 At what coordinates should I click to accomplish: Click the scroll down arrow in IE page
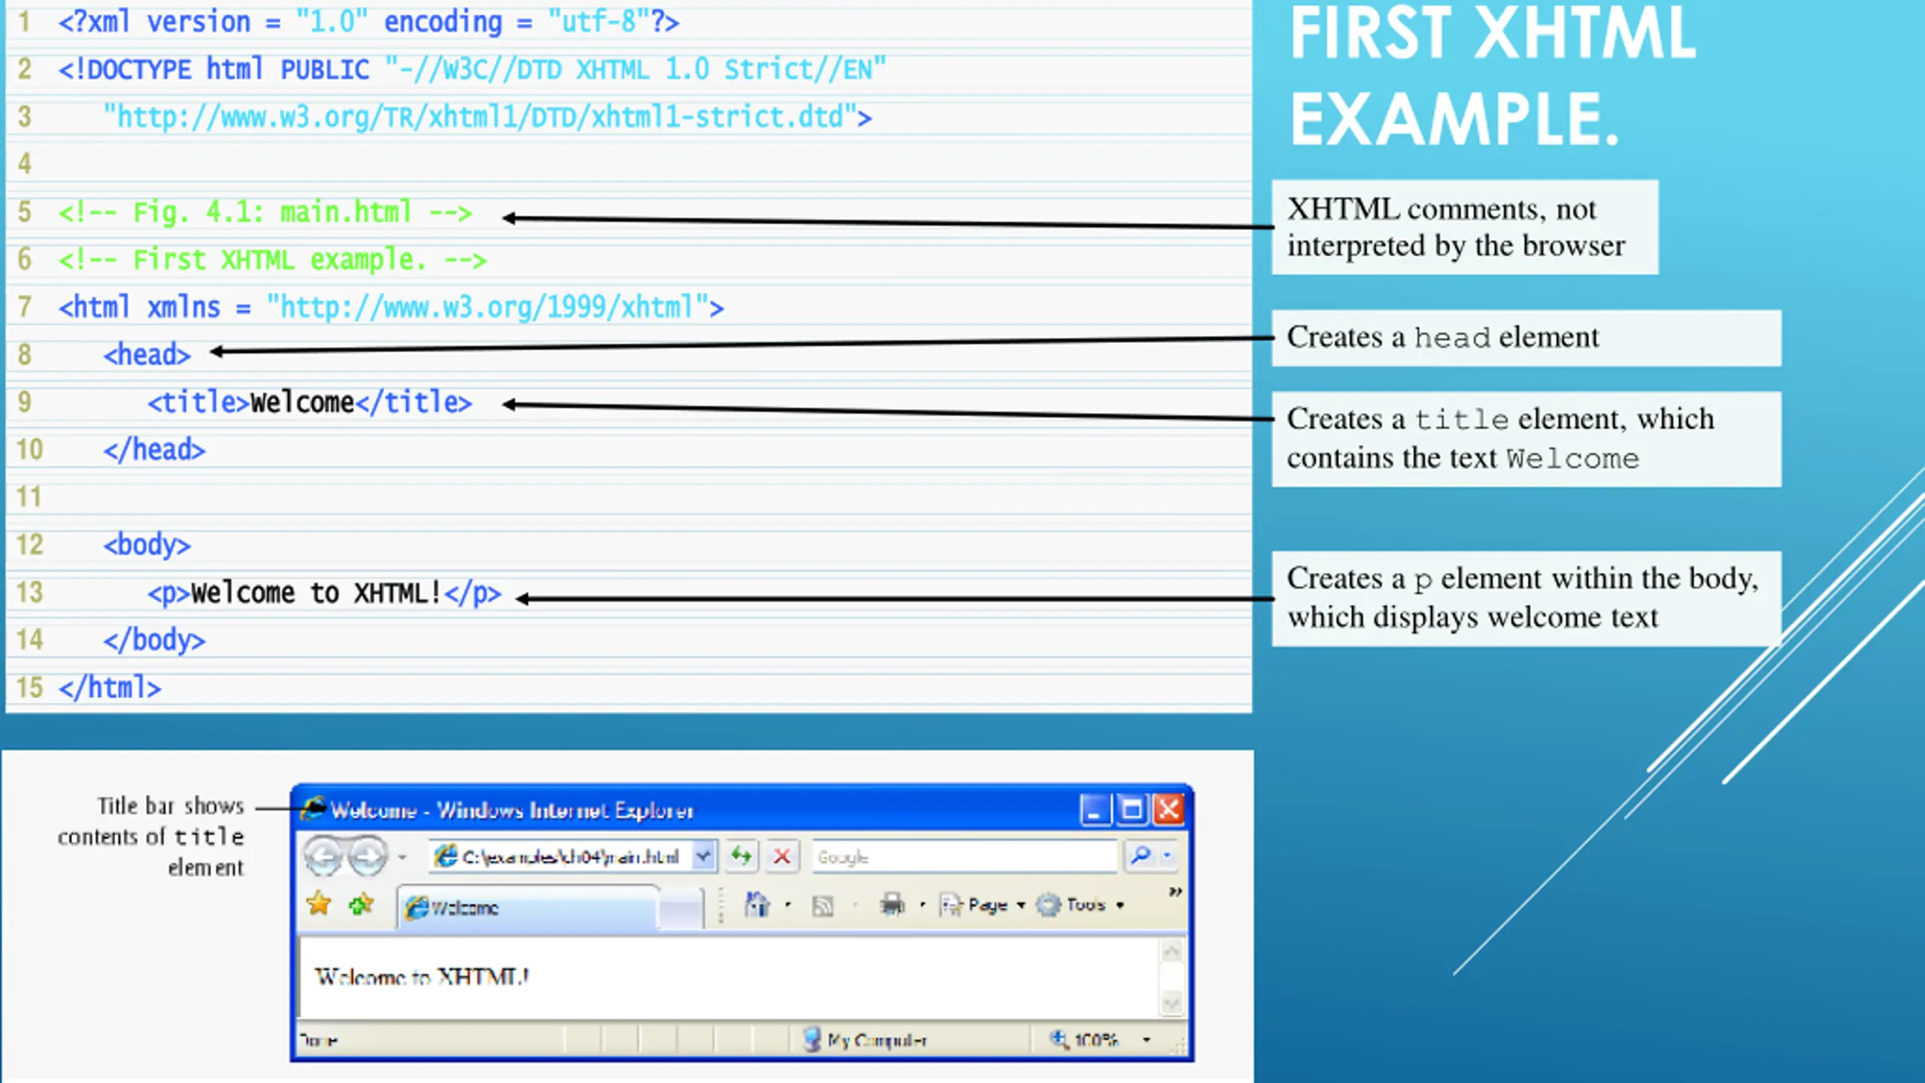(x=1172, y=1003)
